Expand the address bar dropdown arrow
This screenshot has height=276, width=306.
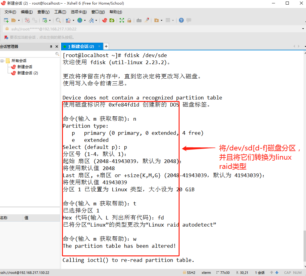(x=303, y=29)
